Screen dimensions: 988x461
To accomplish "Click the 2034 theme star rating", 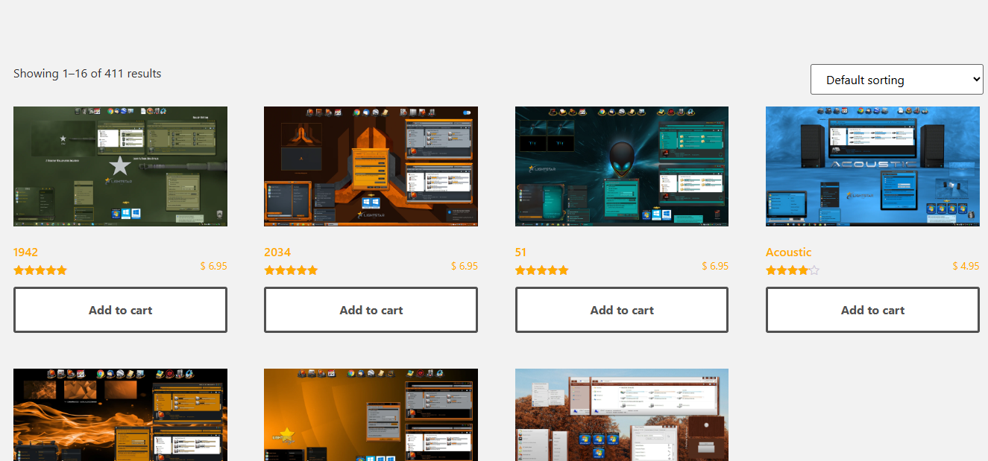I will point(291,270).
